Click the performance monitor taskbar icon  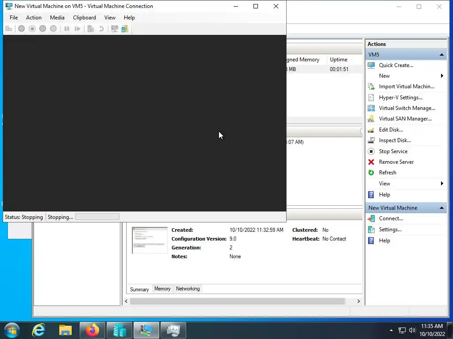[x=173, y=330]
